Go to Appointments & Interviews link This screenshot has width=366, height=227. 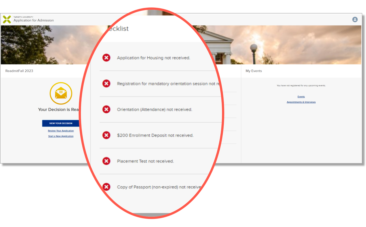point(301,102)
